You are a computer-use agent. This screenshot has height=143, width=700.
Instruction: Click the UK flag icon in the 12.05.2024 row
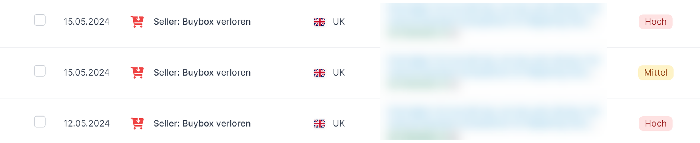click(319, 123)
